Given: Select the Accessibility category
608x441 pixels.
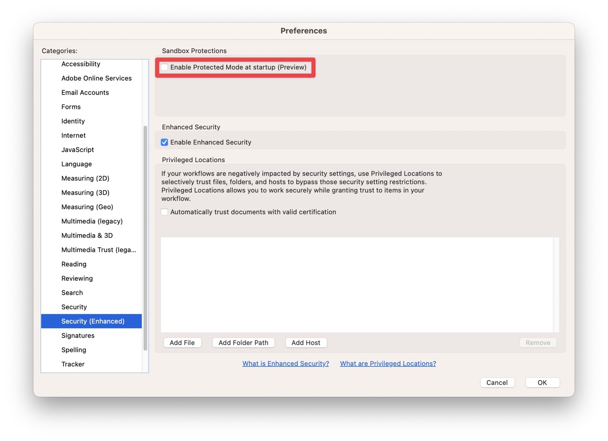Looking at the screenshot, I should [81, 64].
